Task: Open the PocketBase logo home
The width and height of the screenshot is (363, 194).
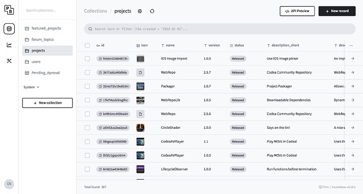Action: (9, 9)
